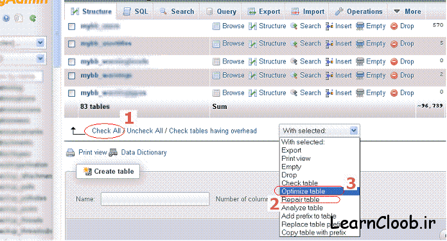
Task: Open the lower sidebar dropdown
Action: coord(40,59)
